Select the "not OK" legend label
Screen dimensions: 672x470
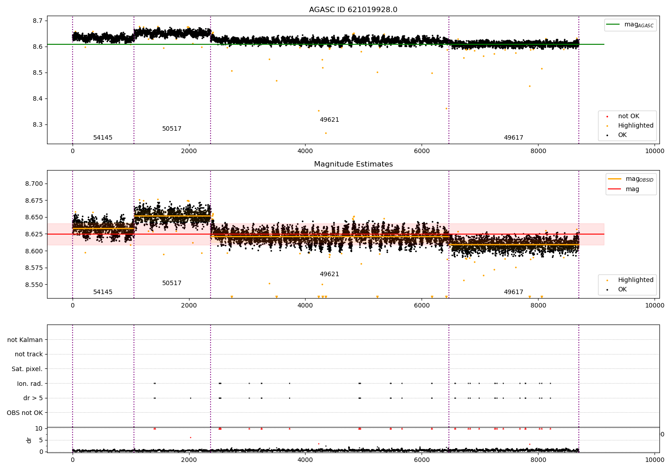pyautogui.click(x=629, y=116)
